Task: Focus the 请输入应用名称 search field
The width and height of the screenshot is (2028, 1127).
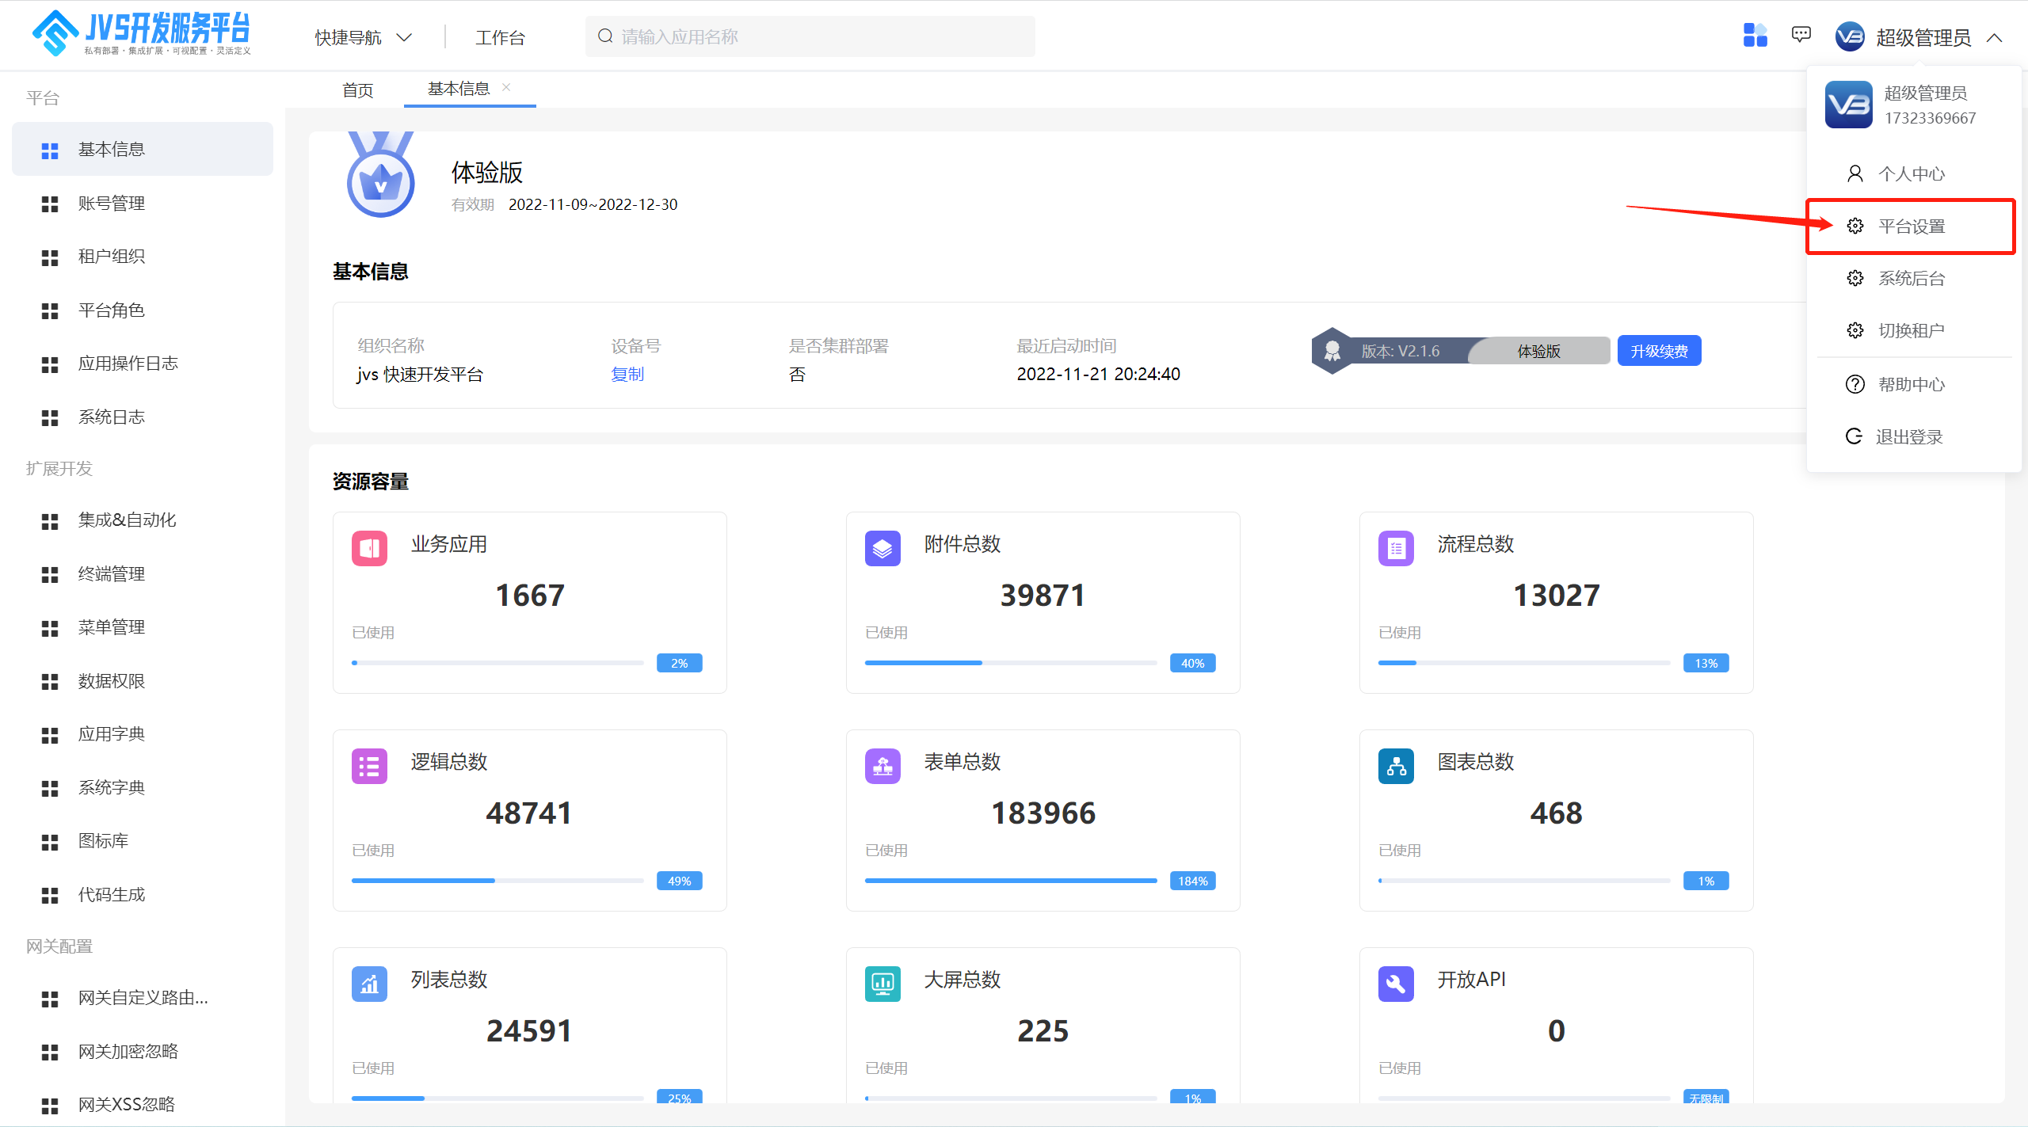Action: (810, 36)
